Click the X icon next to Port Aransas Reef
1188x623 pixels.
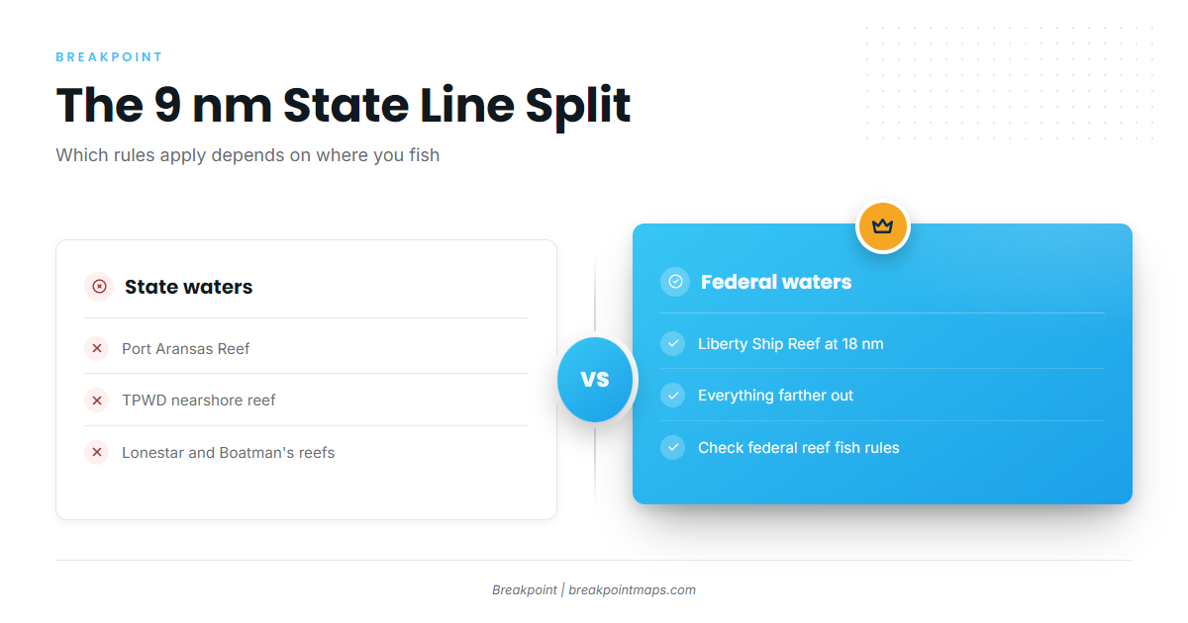point(97,348)
